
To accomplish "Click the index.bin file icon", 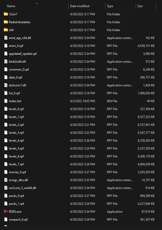I will (x=6, y=101).
